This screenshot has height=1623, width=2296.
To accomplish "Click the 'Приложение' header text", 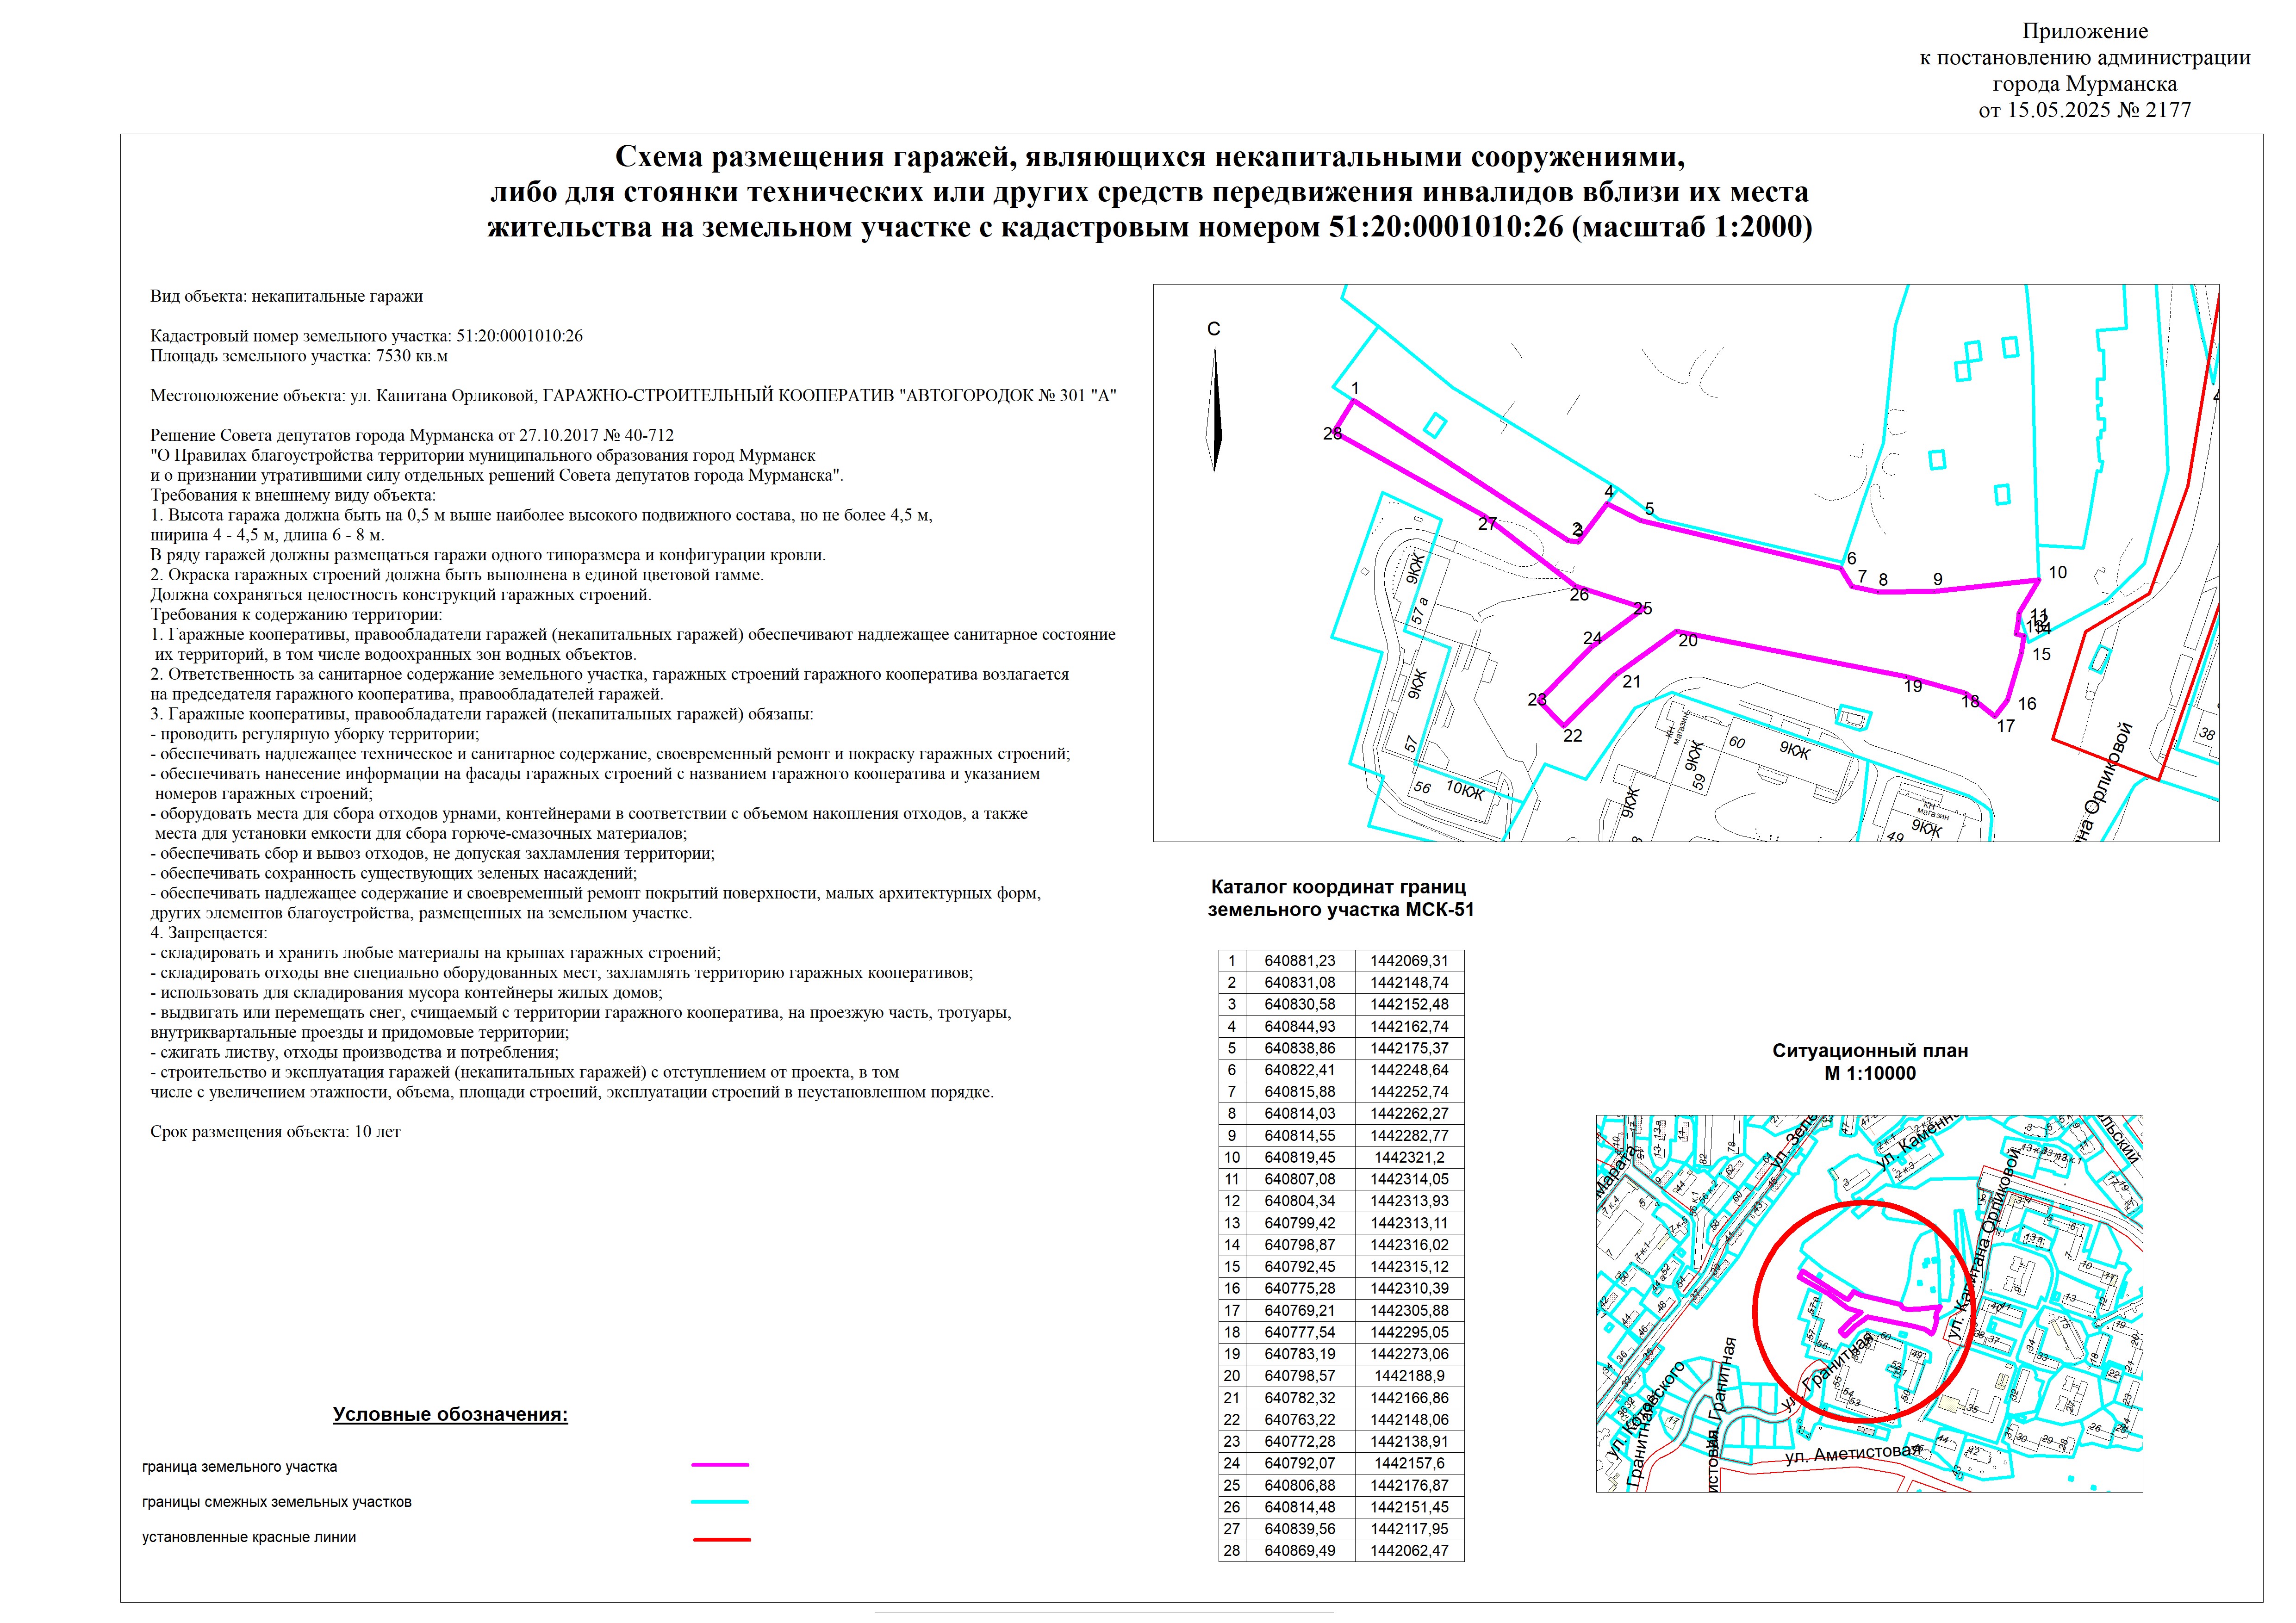I will 2084,31.
